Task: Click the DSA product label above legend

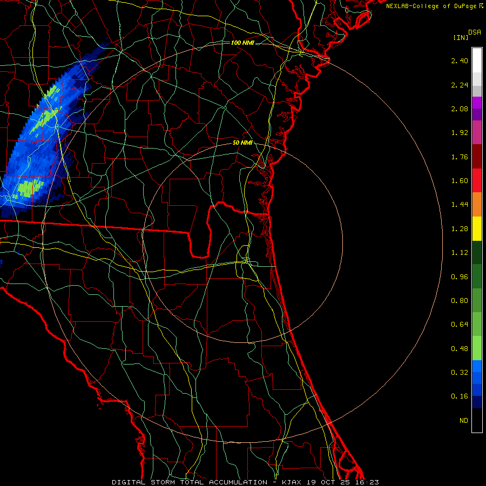Action: coord(475,32)
